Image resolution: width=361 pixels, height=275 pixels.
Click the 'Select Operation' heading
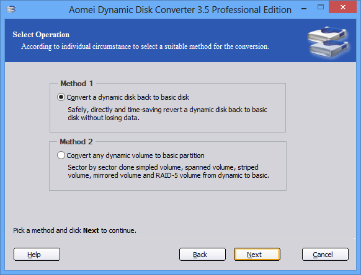point(41,35)
